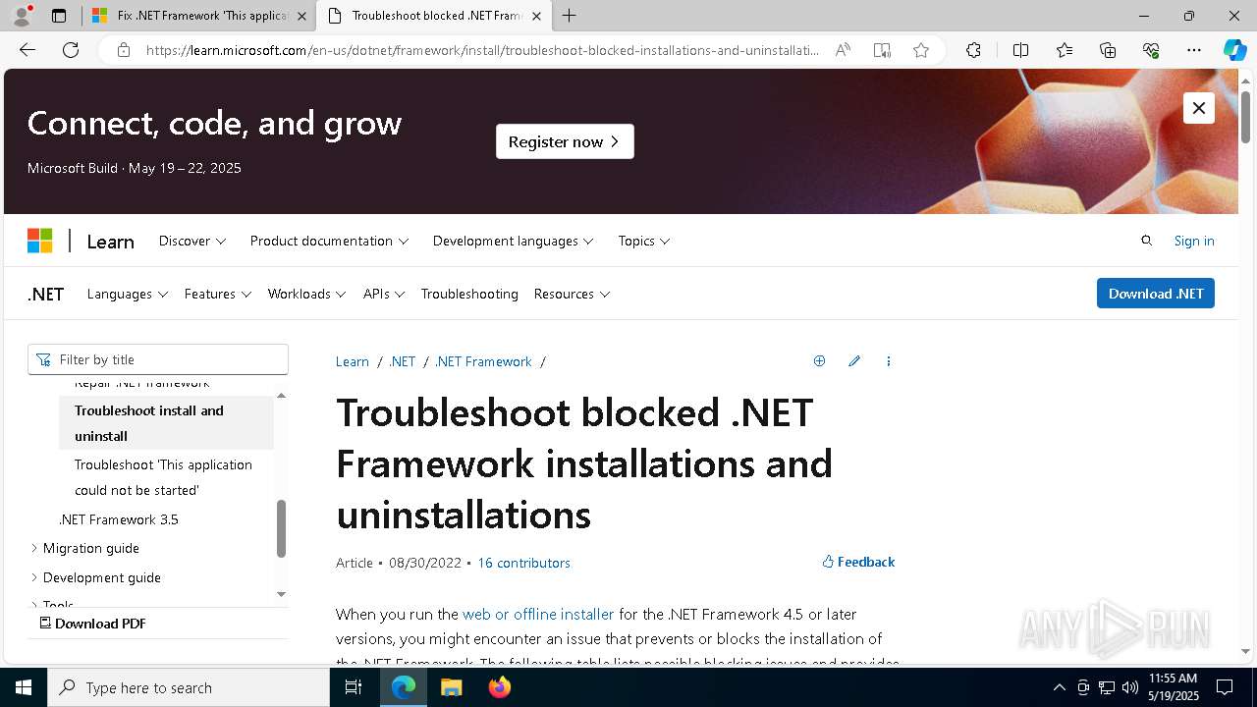Open the Browser essentials icon
The width and height of the screenshot is (1257, 707).
click(1151, 50)
